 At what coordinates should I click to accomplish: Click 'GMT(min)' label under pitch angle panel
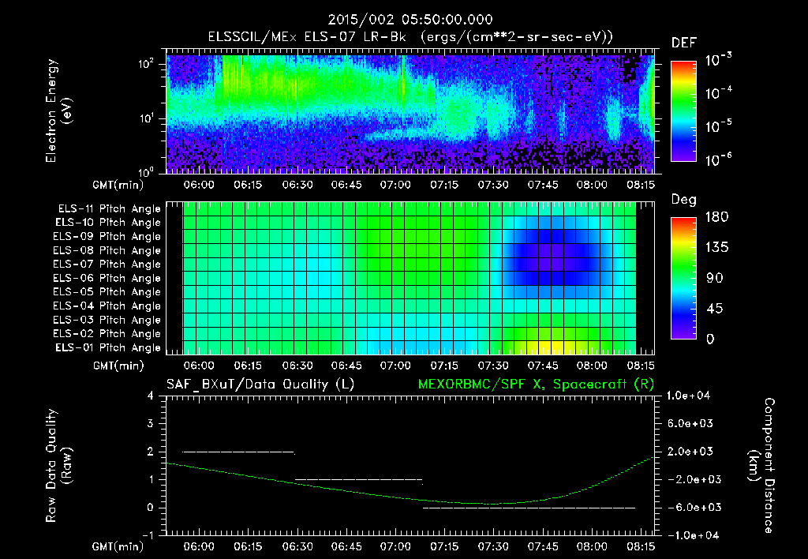tap(118, 366)
